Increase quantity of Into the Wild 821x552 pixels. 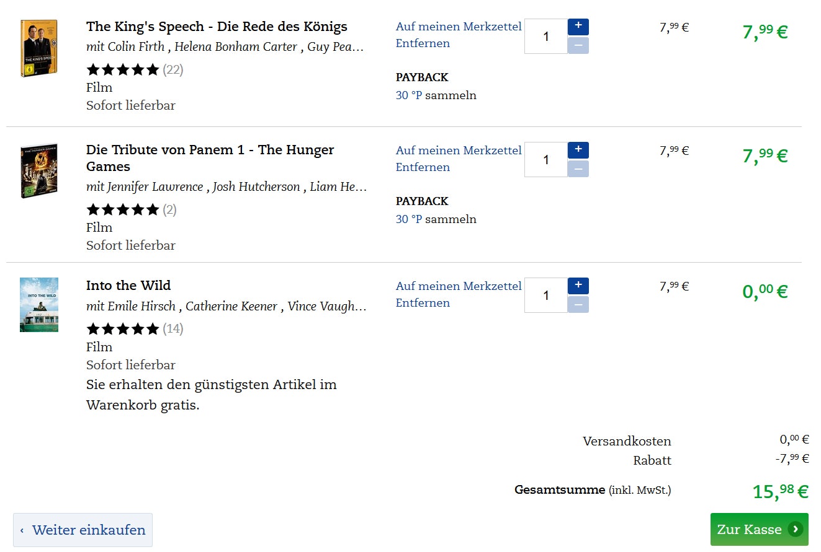[x=578, y=286]
